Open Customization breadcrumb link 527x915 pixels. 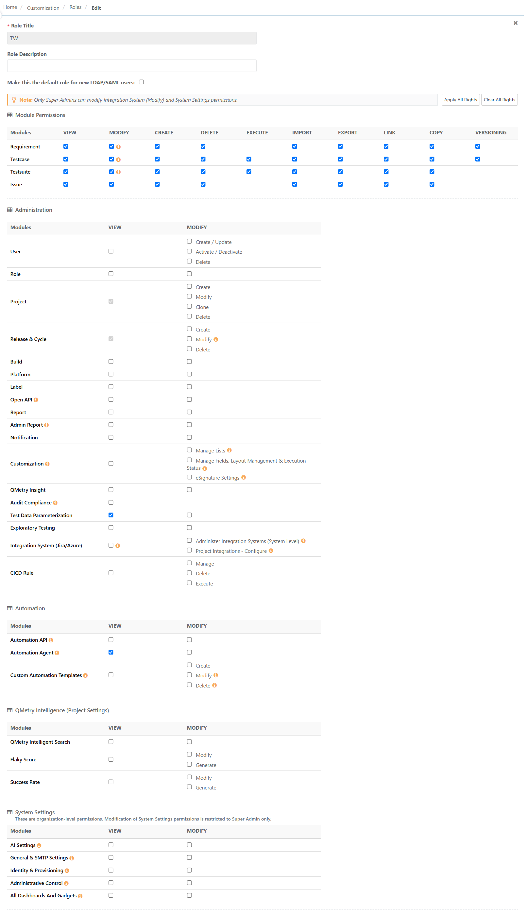[x=43, y=8]
